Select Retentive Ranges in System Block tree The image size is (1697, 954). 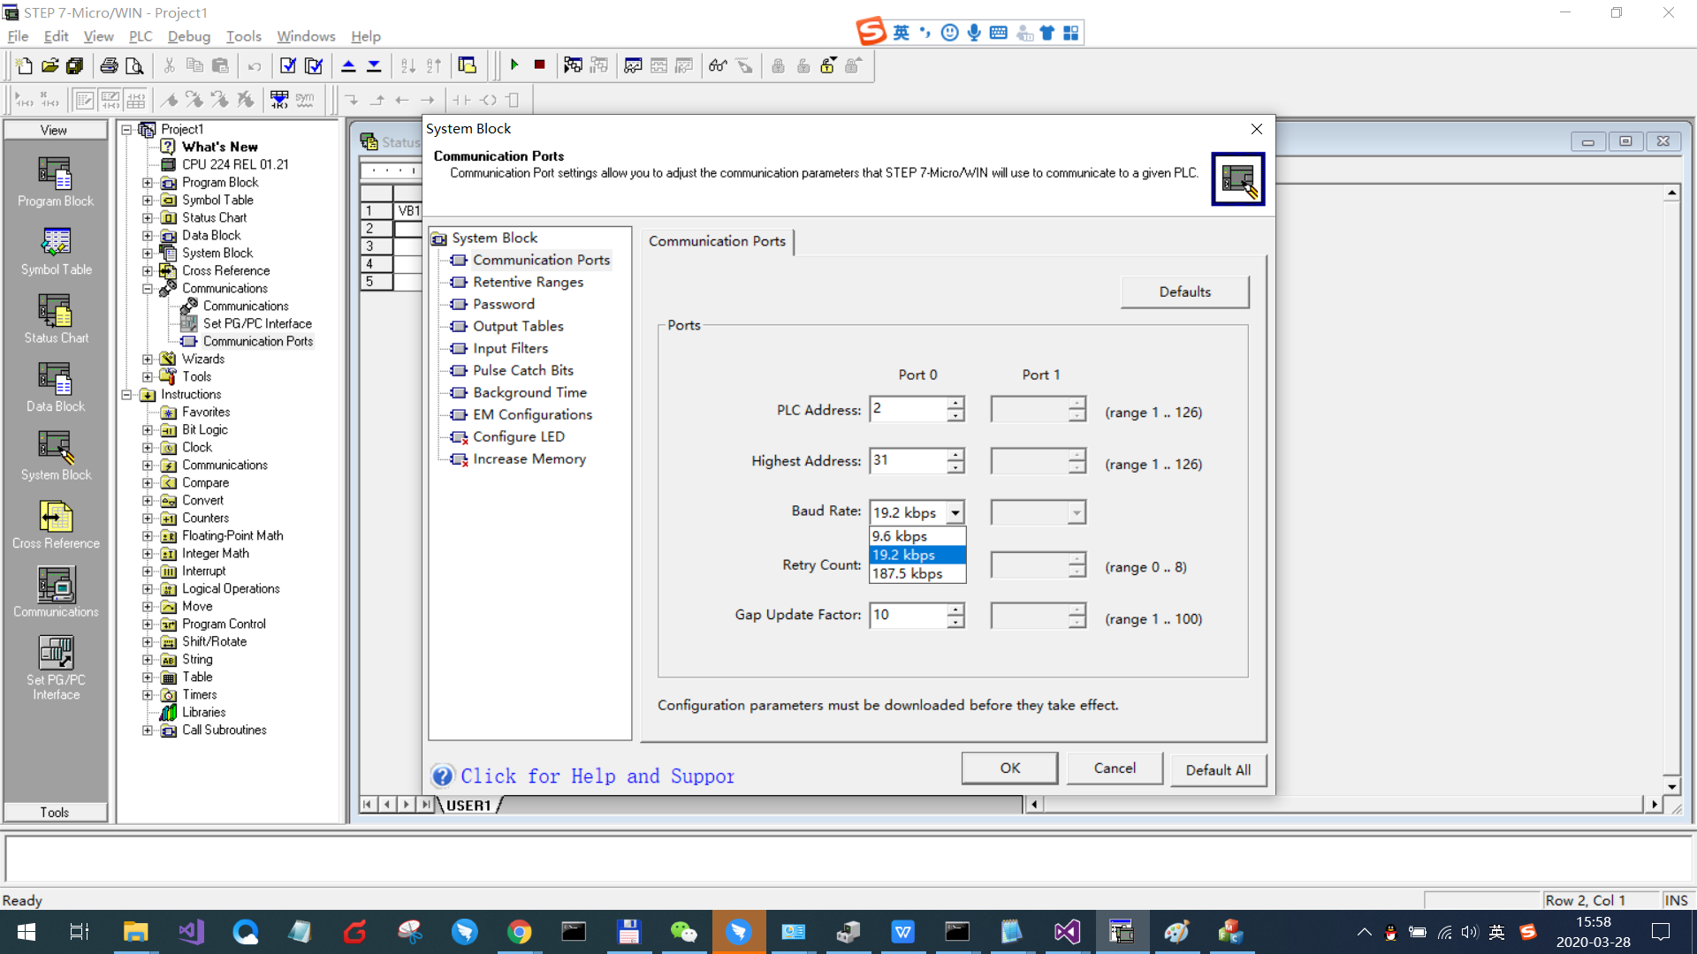pos(528,283)
